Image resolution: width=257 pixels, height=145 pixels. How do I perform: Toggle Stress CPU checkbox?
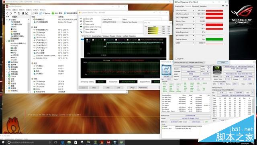coord(84,19)
